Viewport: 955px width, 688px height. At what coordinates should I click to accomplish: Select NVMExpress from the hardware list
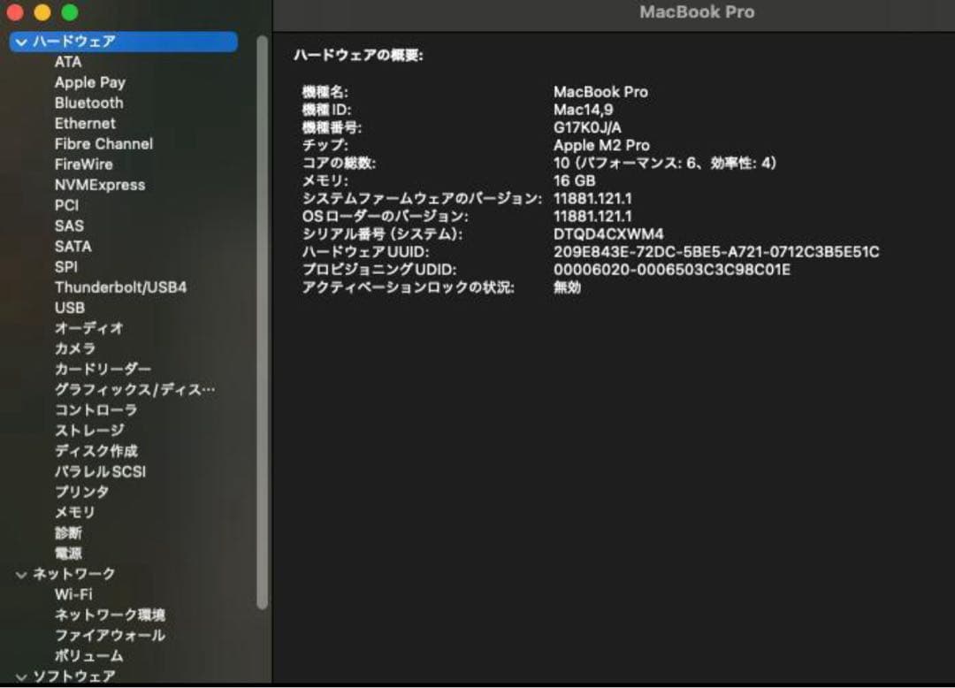100,185
